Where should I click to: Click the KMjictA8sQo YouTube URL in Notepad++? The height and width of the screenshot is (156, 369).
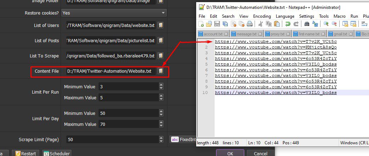(x=276, y=47)
